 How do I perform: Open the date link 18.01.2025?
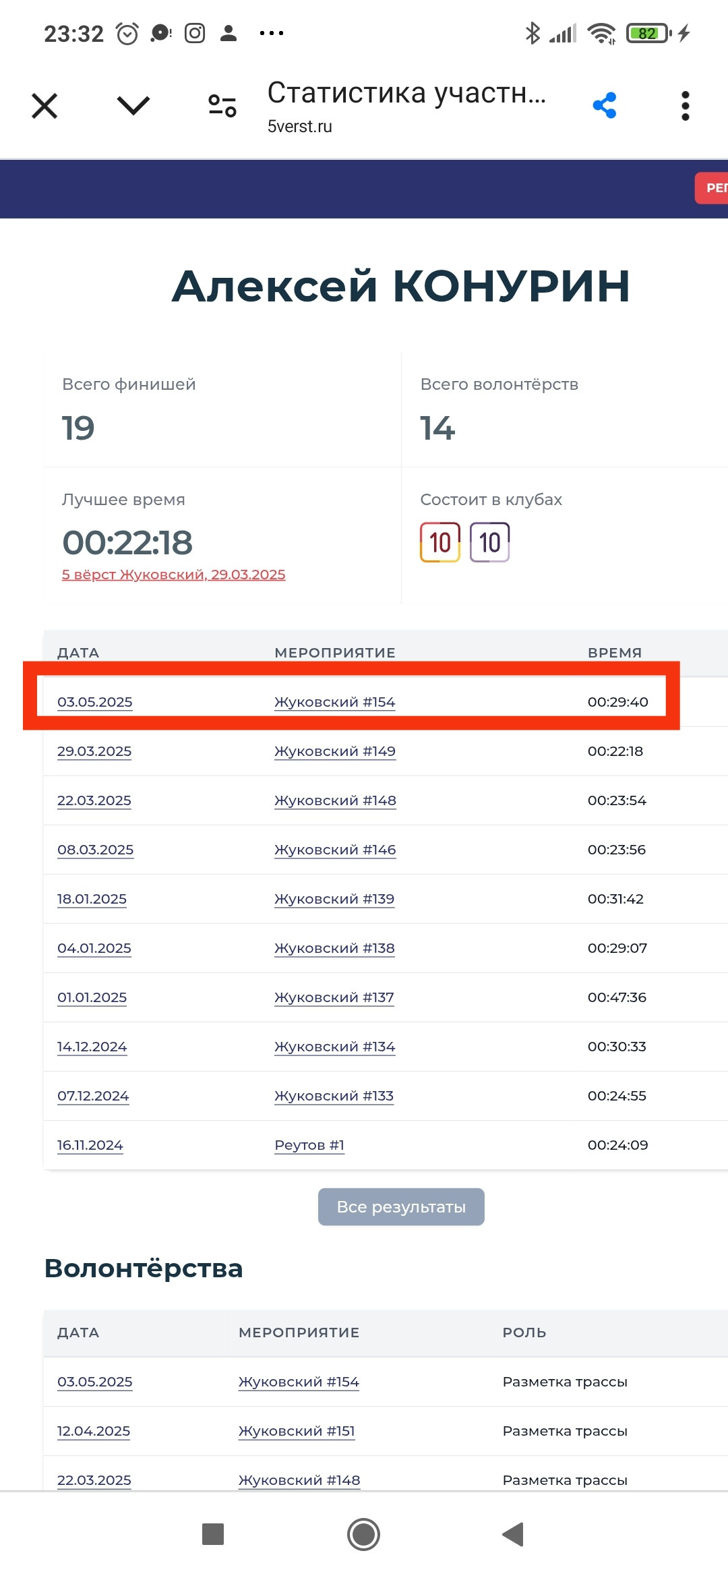(x=92, y=899)
